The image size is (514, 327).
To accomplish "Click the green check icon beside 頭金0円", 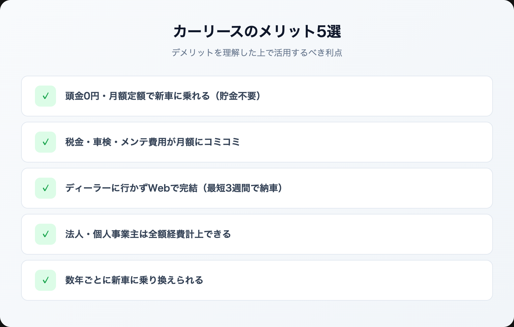I will tap(45, 96).
